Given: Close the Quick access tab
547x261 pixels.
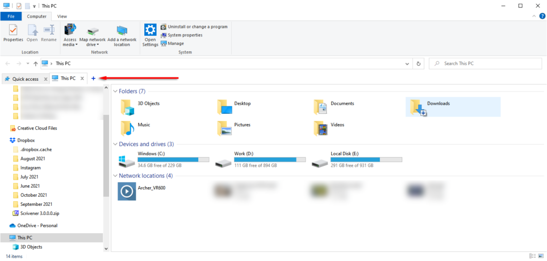Looking at the screenshot, I should point(45,79).
